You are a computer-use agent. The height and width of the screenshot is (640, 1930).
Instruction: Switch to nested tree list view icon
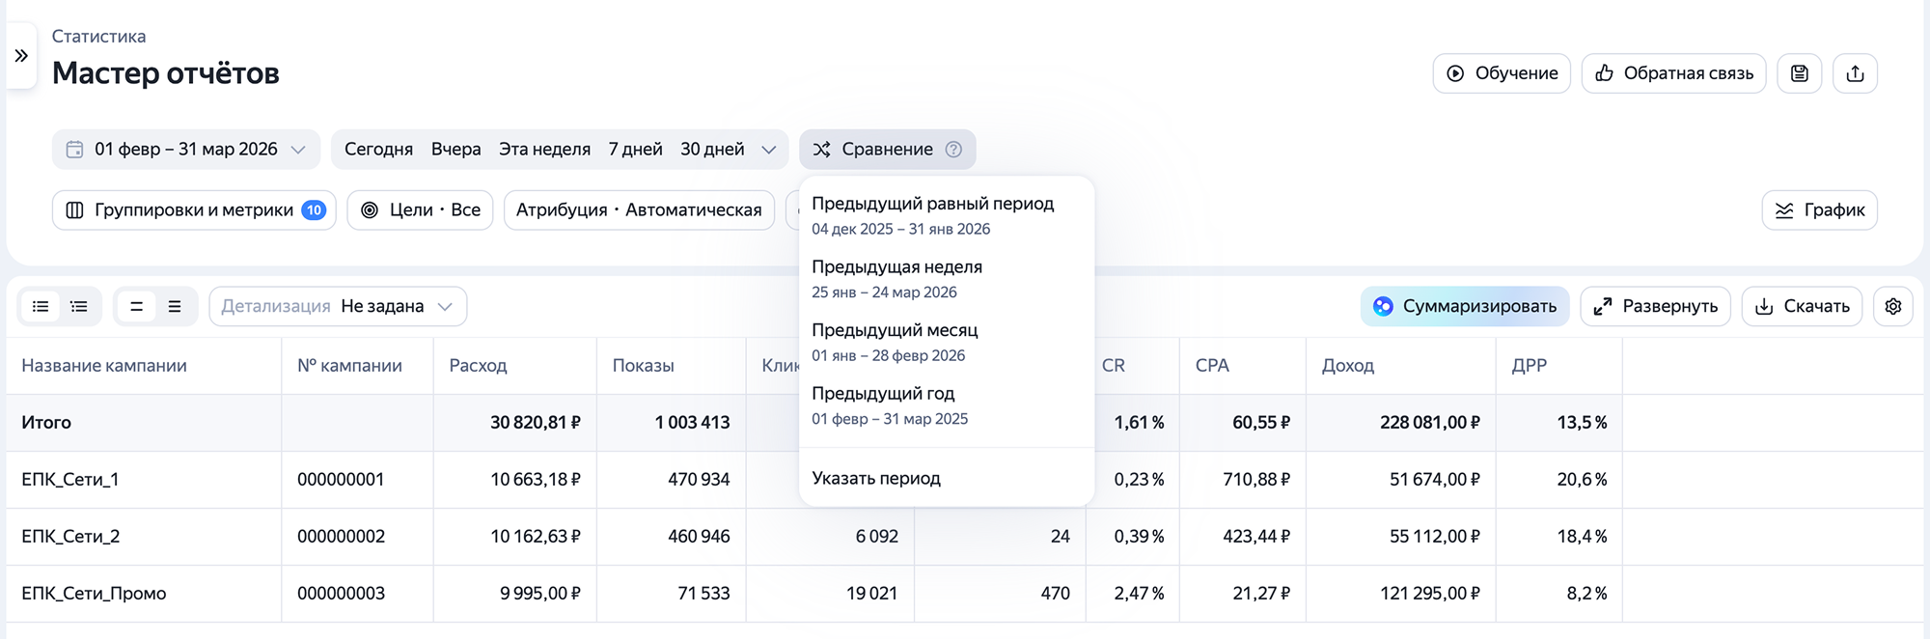79,306
